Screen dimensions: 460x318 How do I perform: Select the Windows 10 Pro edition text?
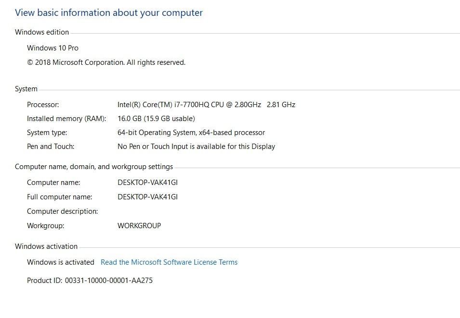pyautogui.click(x=53, y=48)
